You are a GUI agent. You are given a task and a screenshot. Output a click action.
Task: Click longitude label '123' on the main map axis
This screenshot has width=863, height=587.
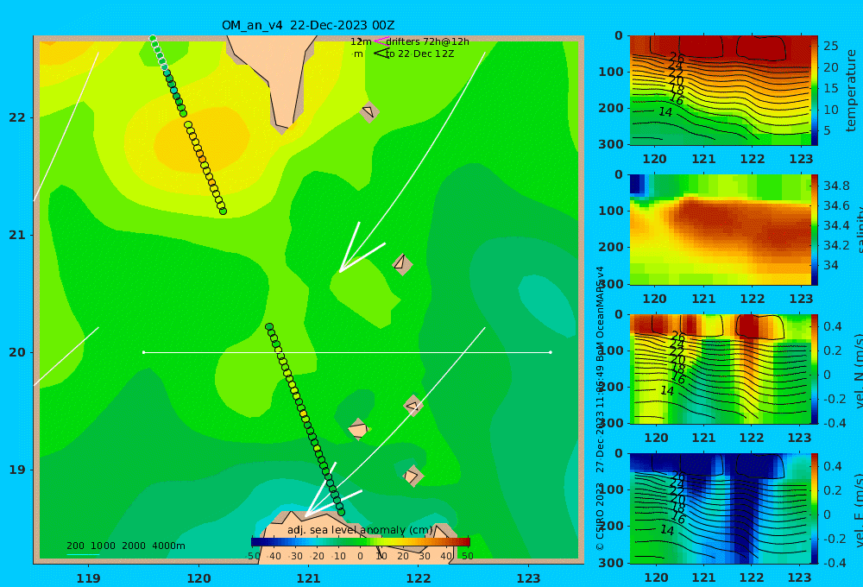click(x=529, y=578)
